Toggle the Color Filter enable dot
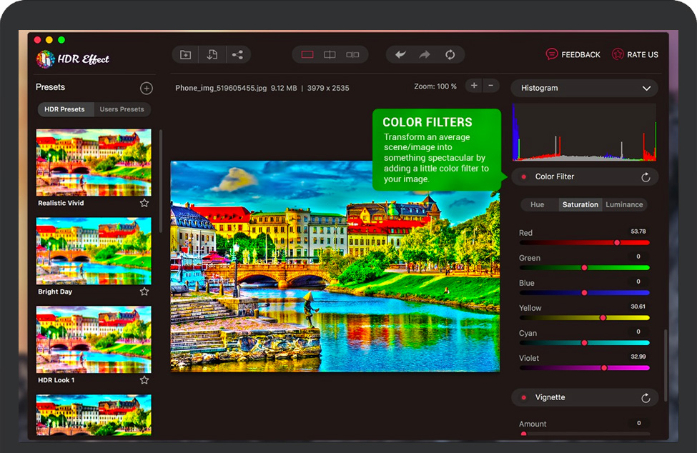Image resolution: width=697 pixels, height=453 pixels. (524, 177)
